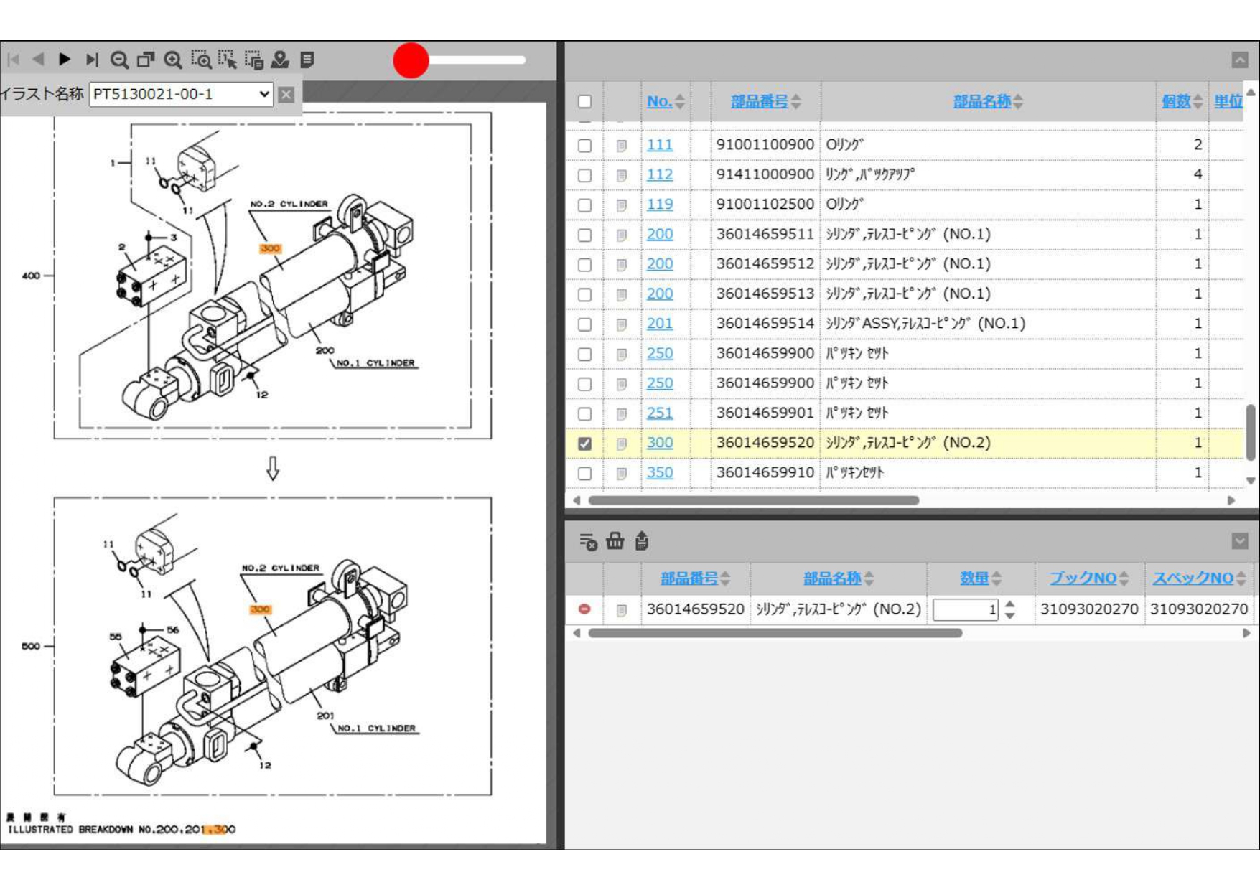Toggle the select-all checkbox in table header
Viewport: 1260px width, 890px height.
click(x=585, y=101)
